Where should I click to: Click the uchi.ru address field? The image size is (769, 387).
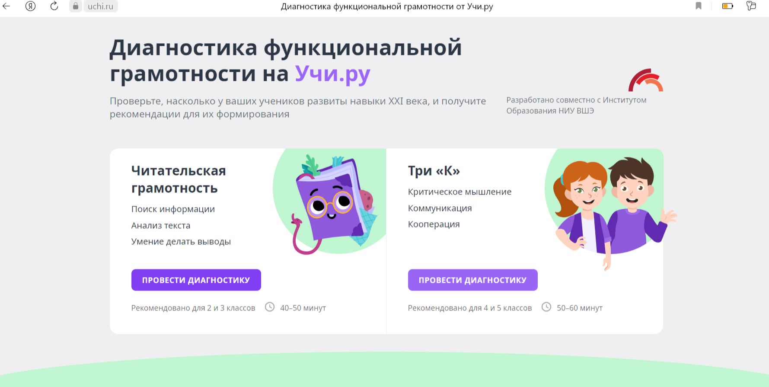click(x=100, y=6)
